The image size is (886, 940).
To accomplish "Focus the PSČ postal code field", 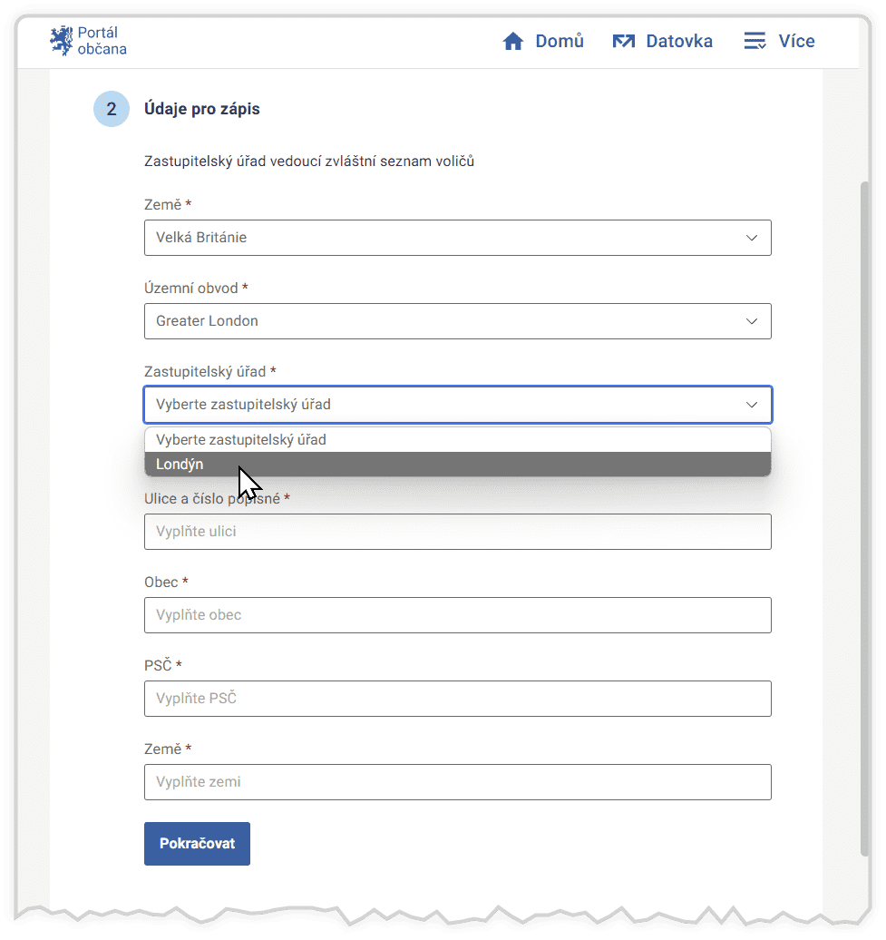I will pyautogui.click(x=457, y=699).
